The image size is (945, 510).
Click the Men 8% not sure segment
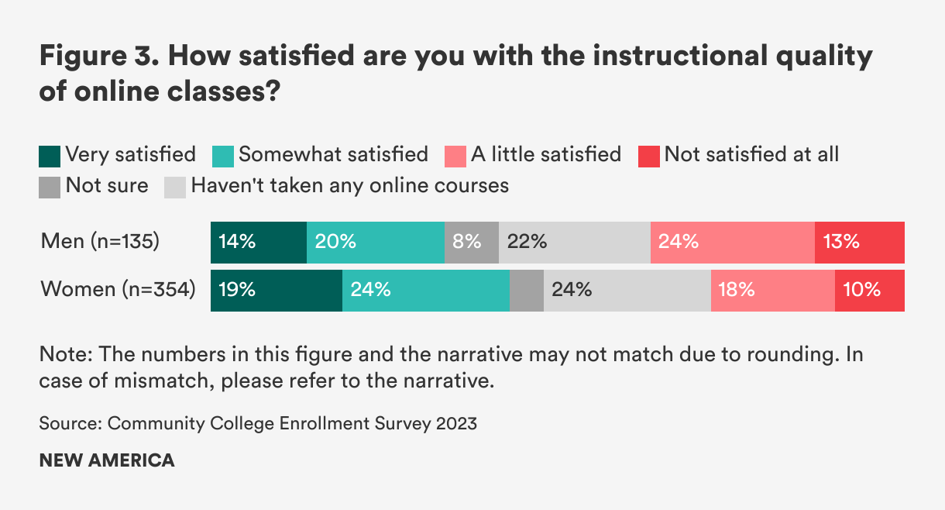pos(471,242)
